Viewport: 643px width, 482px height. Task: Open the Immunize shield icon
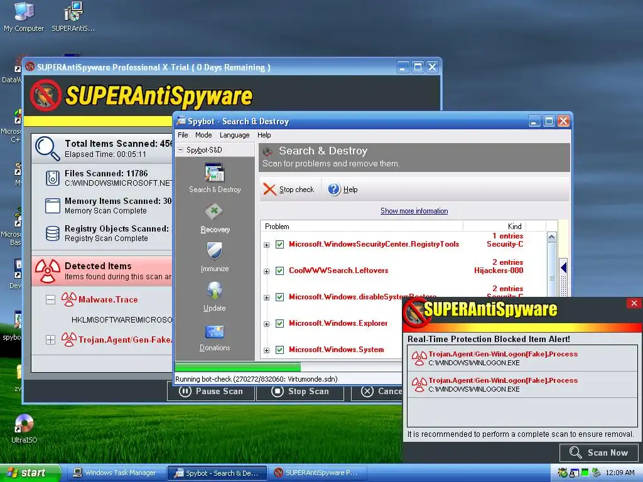215,251
